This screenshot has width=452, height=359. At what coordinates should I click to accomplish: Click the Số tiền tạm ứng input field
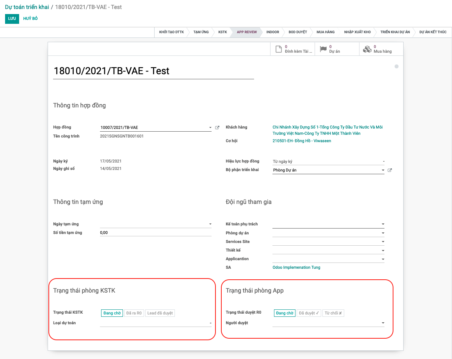tap(155, 233)
